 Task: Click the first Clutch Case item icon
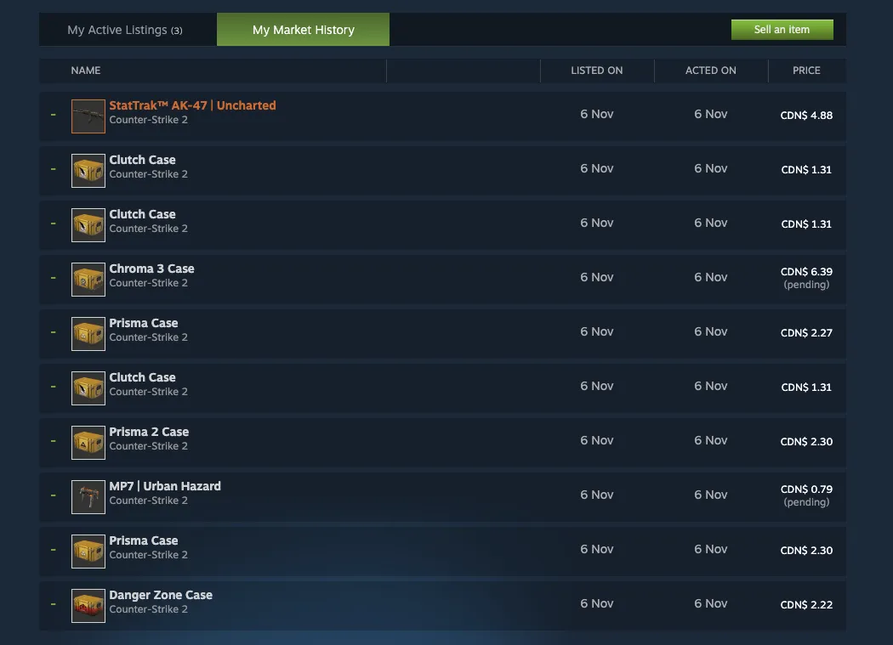coord(88,170)
